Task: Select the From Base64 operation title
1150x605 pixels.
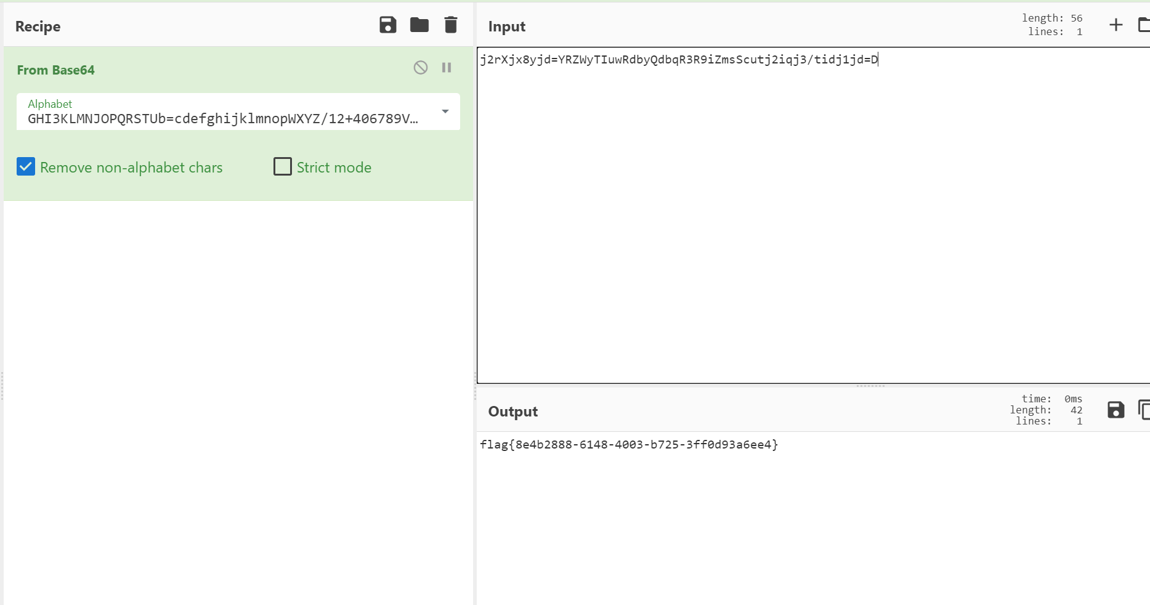Action: pos(56,70)
